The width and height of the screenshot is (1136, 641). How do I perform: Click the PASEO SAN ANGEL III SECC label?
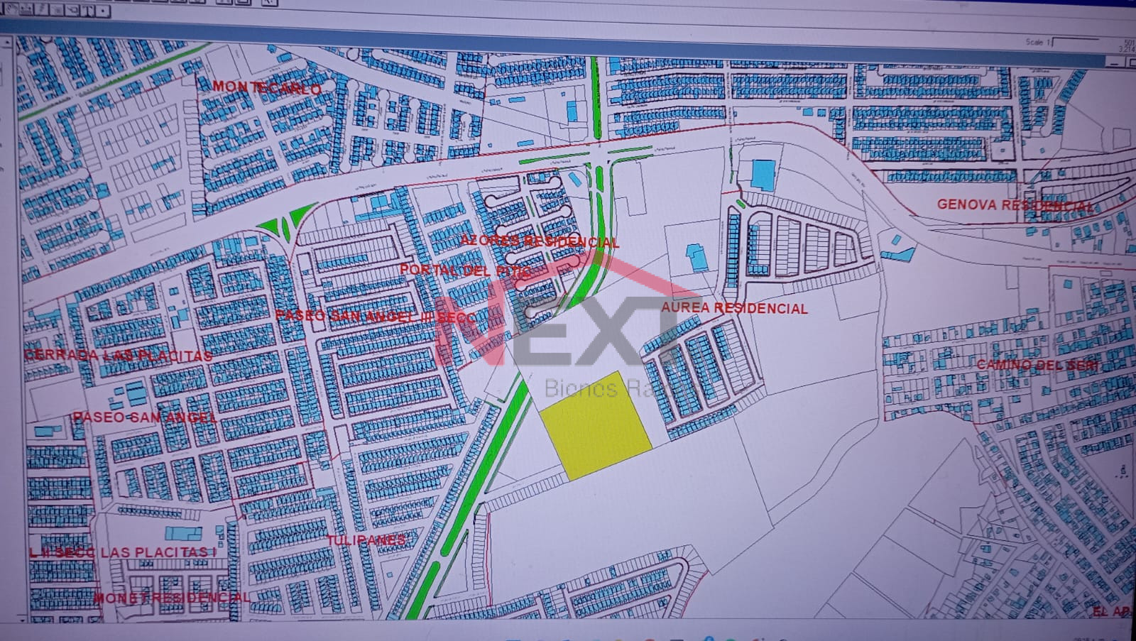pos(375,316)
